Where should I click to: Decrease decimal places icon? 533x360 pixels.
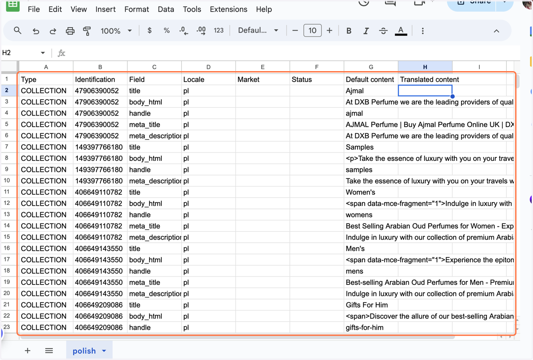[184, 31]
